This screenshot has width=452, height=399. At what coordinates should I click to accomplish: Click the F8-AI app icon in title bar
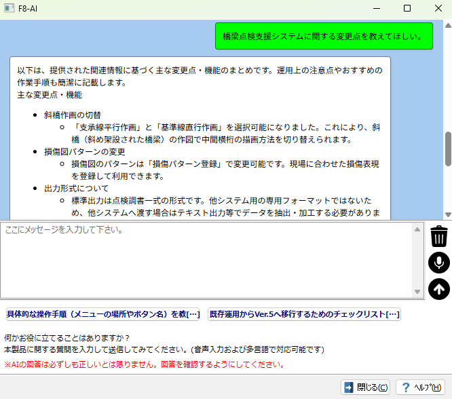point(10,8)
